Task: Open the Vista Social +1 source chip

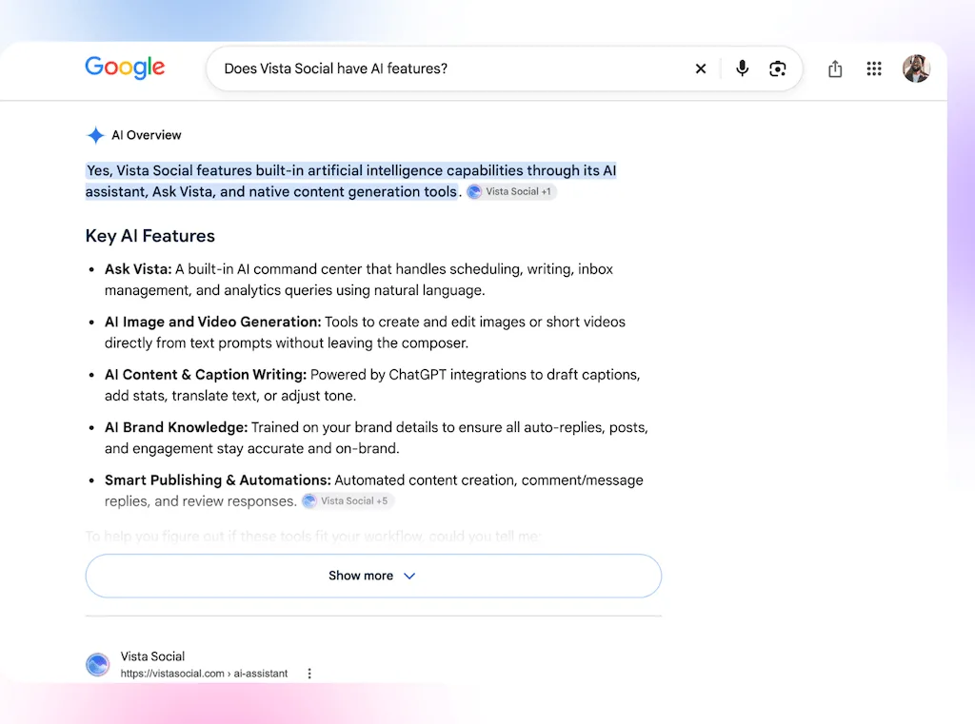Action: 511,191
